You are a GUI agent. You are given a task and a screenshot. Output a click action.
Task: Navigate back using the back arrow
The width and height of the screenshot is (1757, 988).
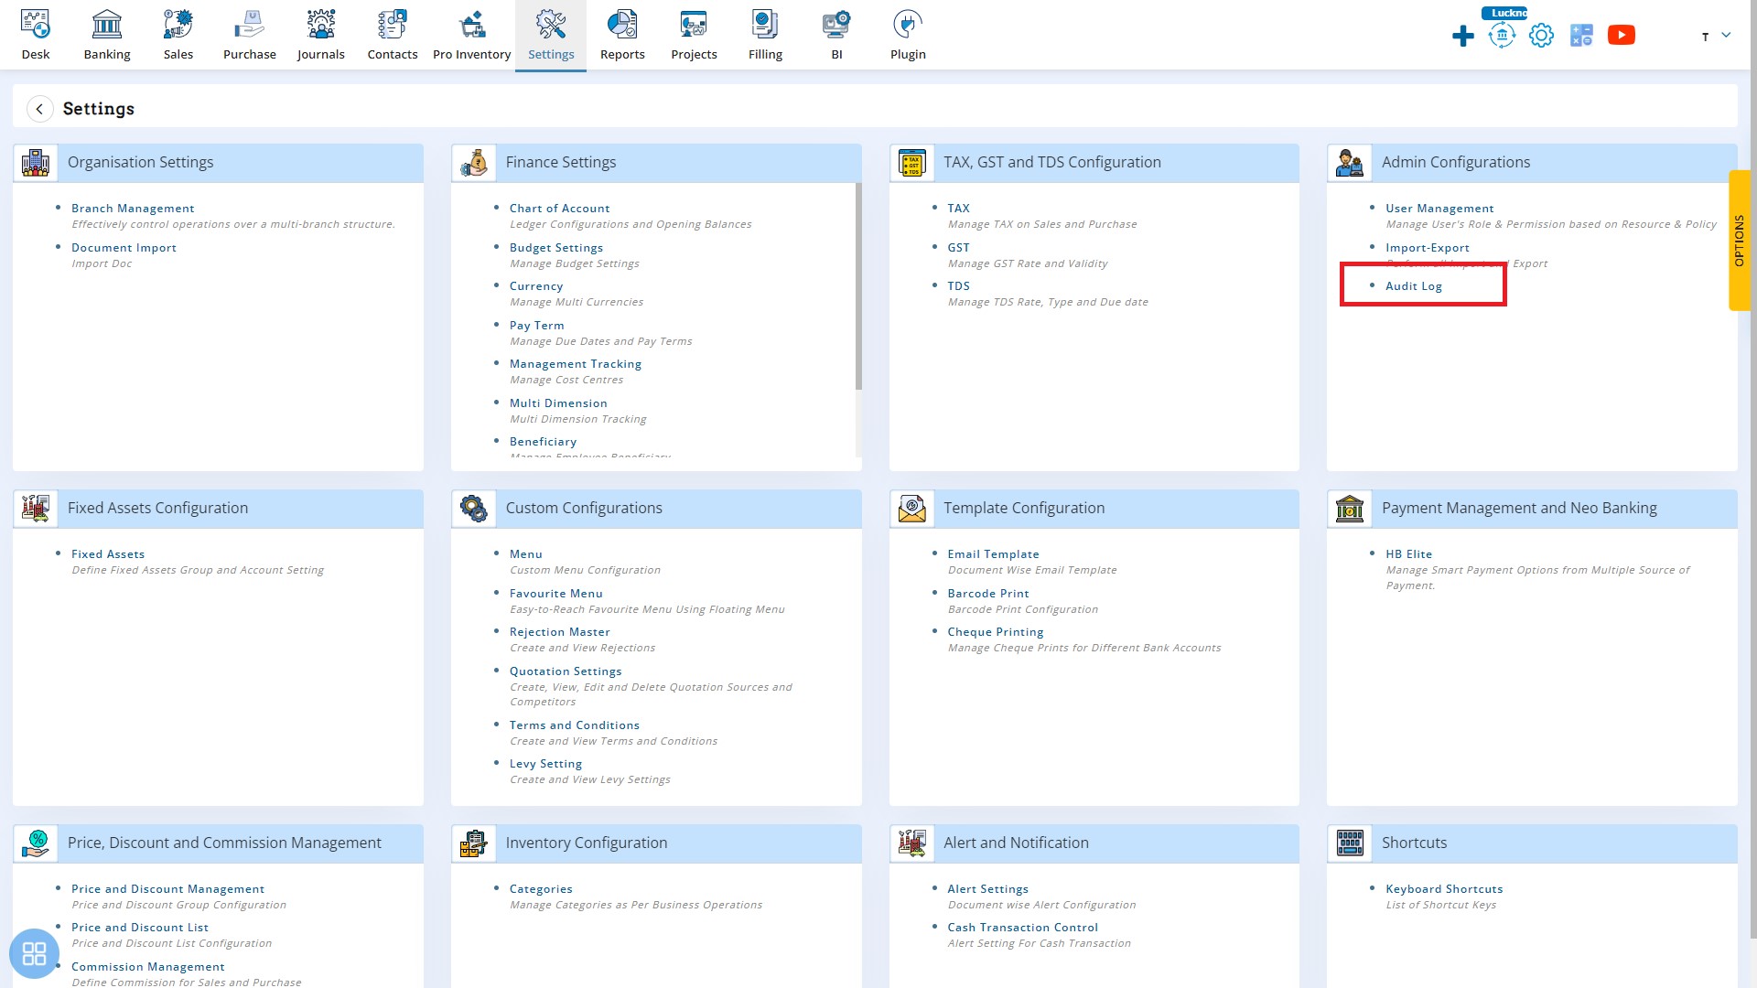(40, 109)
